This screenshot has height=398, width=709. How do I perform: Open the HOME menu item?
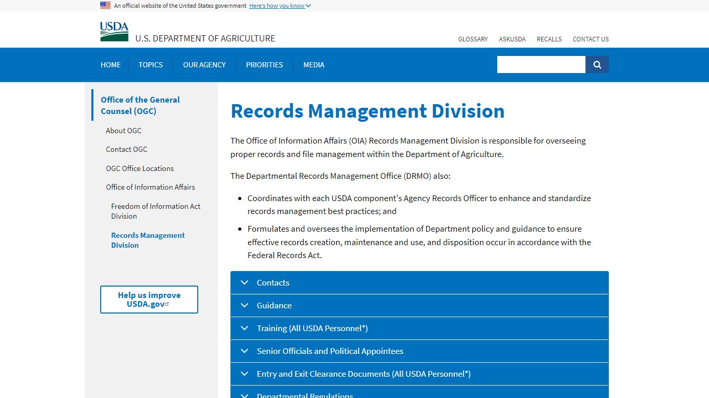click(111, 65)
